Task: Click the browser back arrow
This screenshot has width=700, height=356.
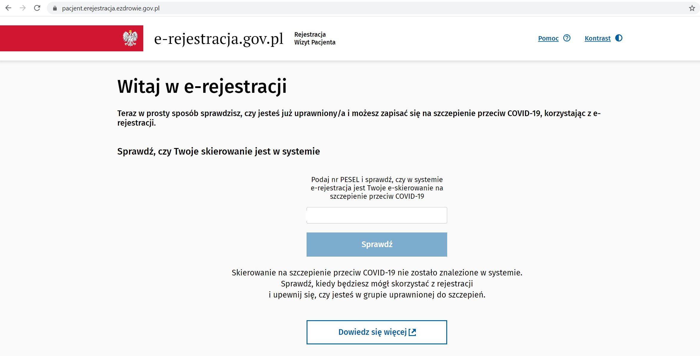Action: (8, 8)
